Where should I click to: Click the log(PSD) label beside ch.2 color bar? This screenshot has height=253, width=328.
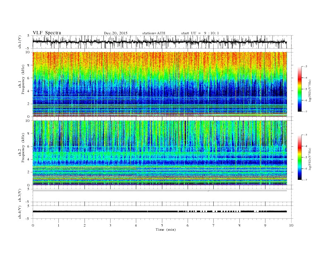point(310,159)
